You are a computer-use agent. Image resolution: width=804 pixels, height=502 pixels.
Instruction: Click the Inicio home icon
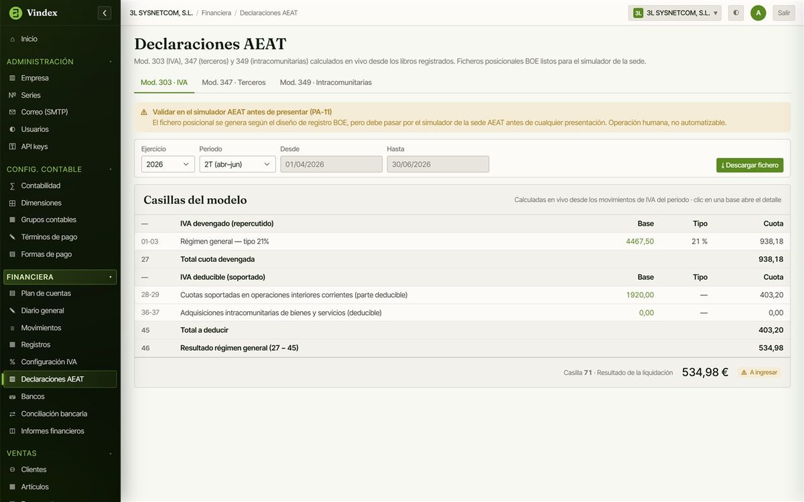(x=12, y=39)
